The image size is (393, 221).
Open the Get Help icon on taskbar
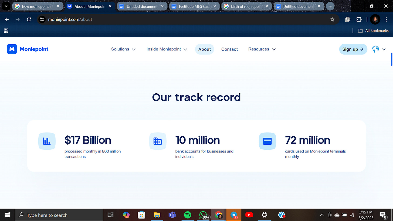coord(282,215)
